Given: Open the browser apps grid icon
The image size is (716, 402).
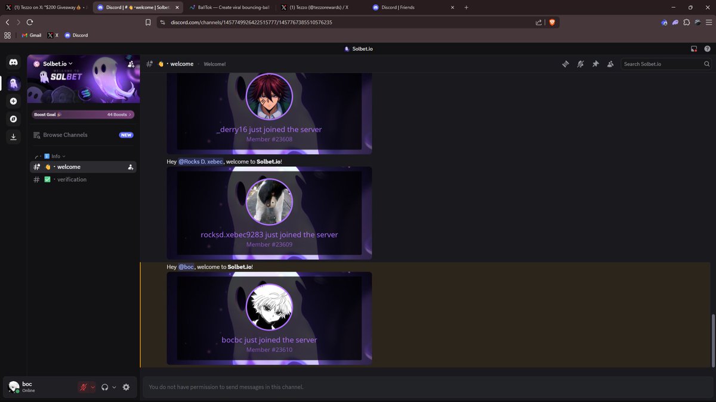Looking at the screenshot, I should 8,35.
